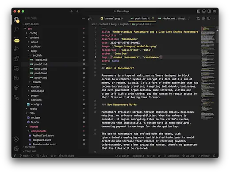Click Go Live in status bar
Image resolution: width=230 pixels, height=173 pixels.
188,156
